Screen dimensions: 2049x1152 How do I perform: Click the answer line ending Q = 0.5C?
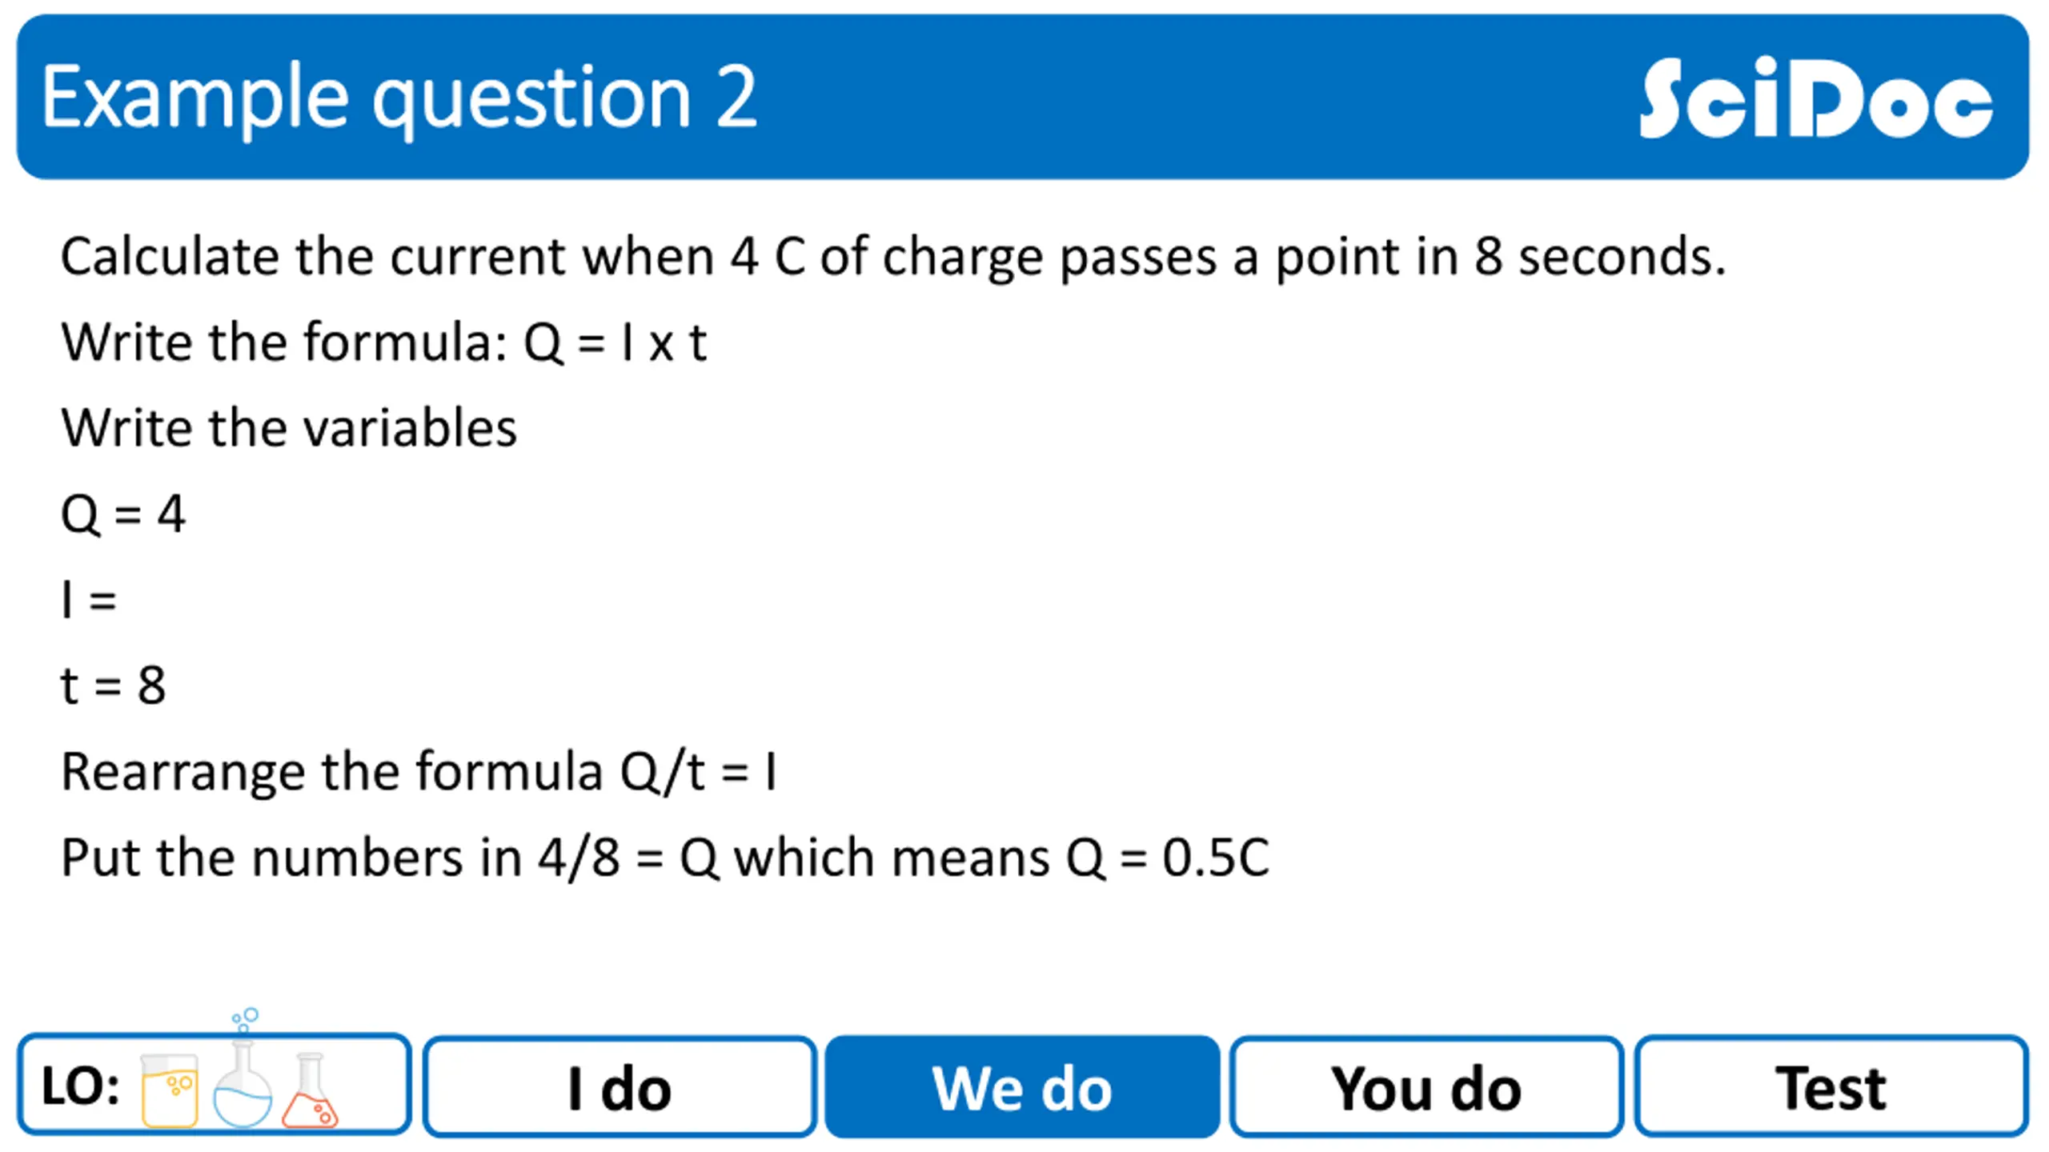point(665,858)
